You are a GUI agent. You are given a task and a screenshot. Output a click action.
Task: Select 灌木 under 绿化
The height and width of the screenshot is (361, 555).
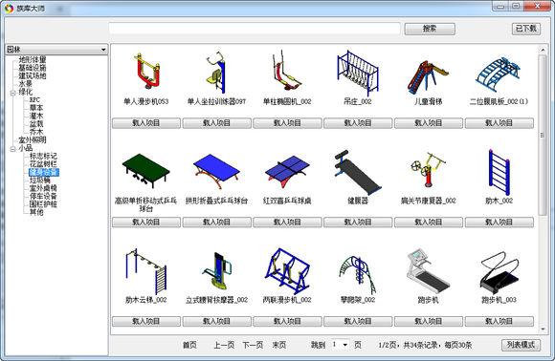pos(36,116)
